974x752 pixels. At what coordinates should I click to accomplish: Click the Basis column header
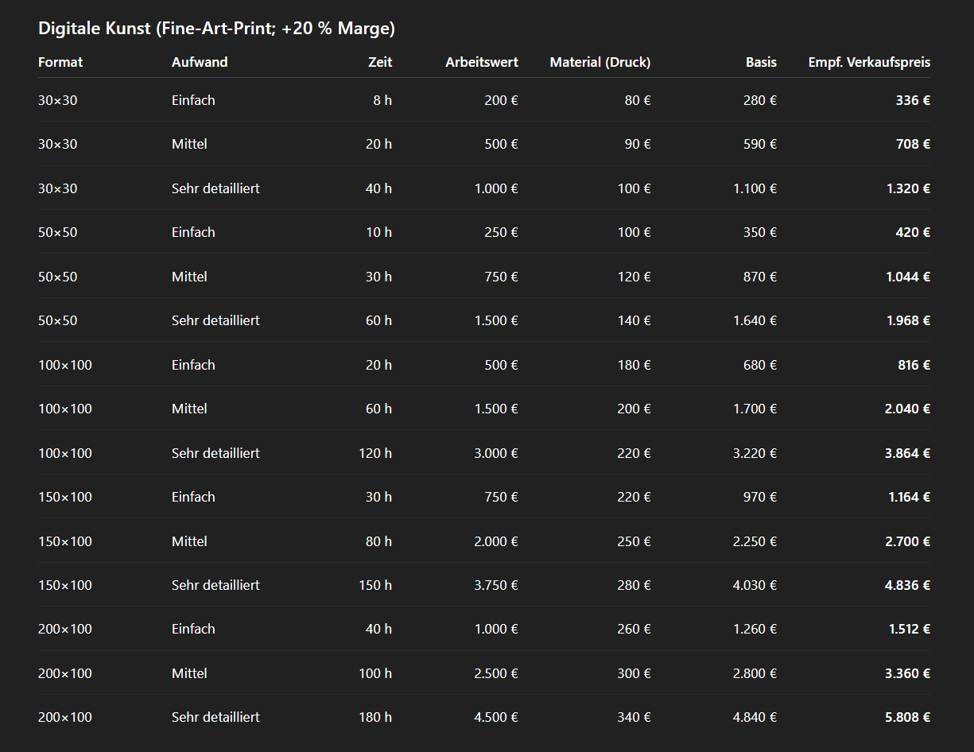761,62
